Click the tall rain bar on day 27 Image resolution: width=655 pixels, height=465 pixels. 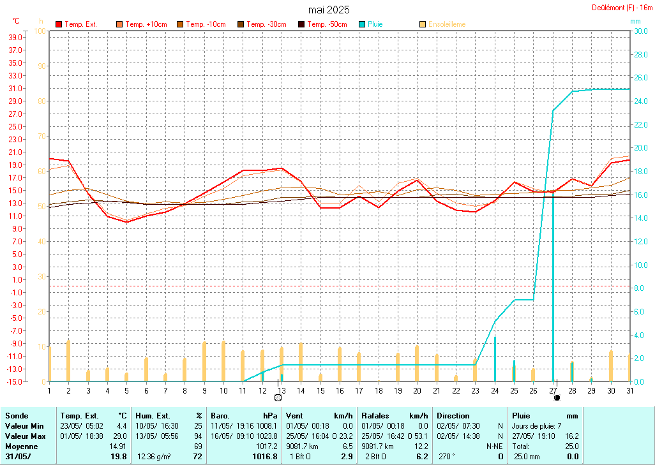(x=553, y=287)
